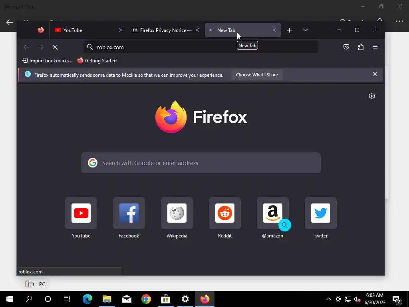Image resolution: width=409 pixels, height=307 pixels.
Task: Open the Firefox application menu
Action: pos(375,47)
